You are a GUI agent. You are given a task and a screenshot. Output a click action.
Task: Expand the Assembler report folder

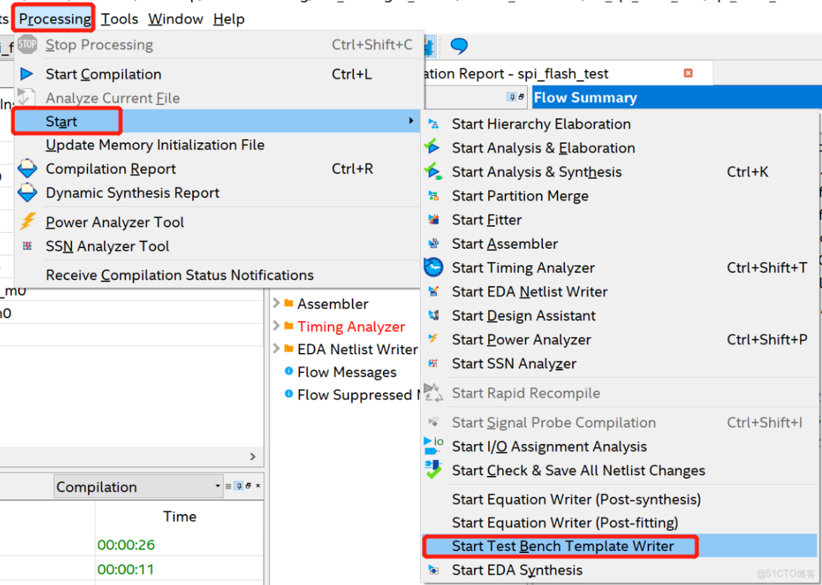[x=276, y=303]
